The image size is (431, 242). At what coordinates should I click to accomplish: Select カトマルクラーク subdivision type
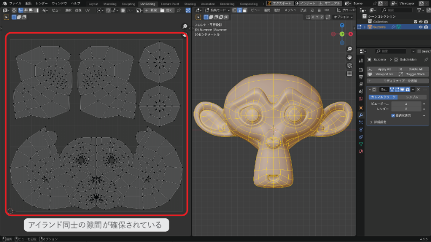tap(383, 97)
